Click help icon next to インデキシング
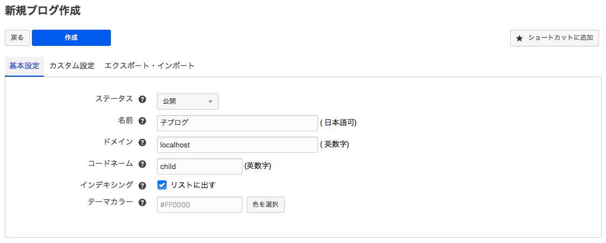This screenshot has height=243, width=606. 142,186
